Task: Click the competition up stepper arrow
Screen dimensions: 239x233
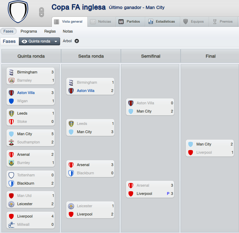Action: click(42, 10)
